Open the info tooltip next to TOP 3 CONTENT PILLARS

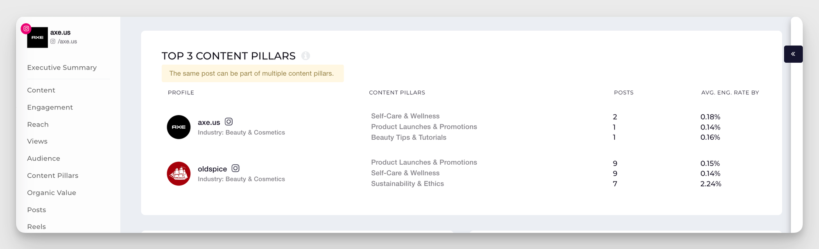(x=305, y=56)
